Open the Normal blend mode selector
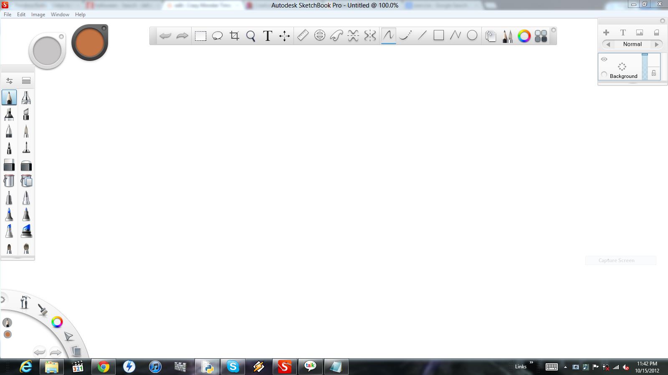Viewport: 668px width, 375px height. coord(633,44)
